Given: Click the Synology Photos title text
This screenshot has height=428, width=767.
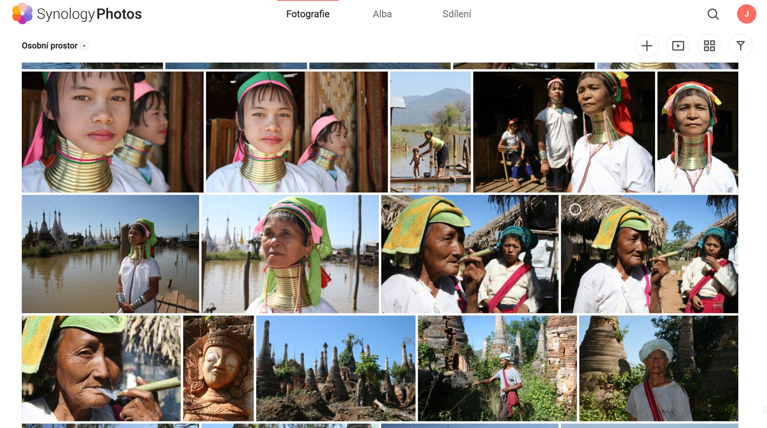Looking at the screenshot, I should 89,14.
